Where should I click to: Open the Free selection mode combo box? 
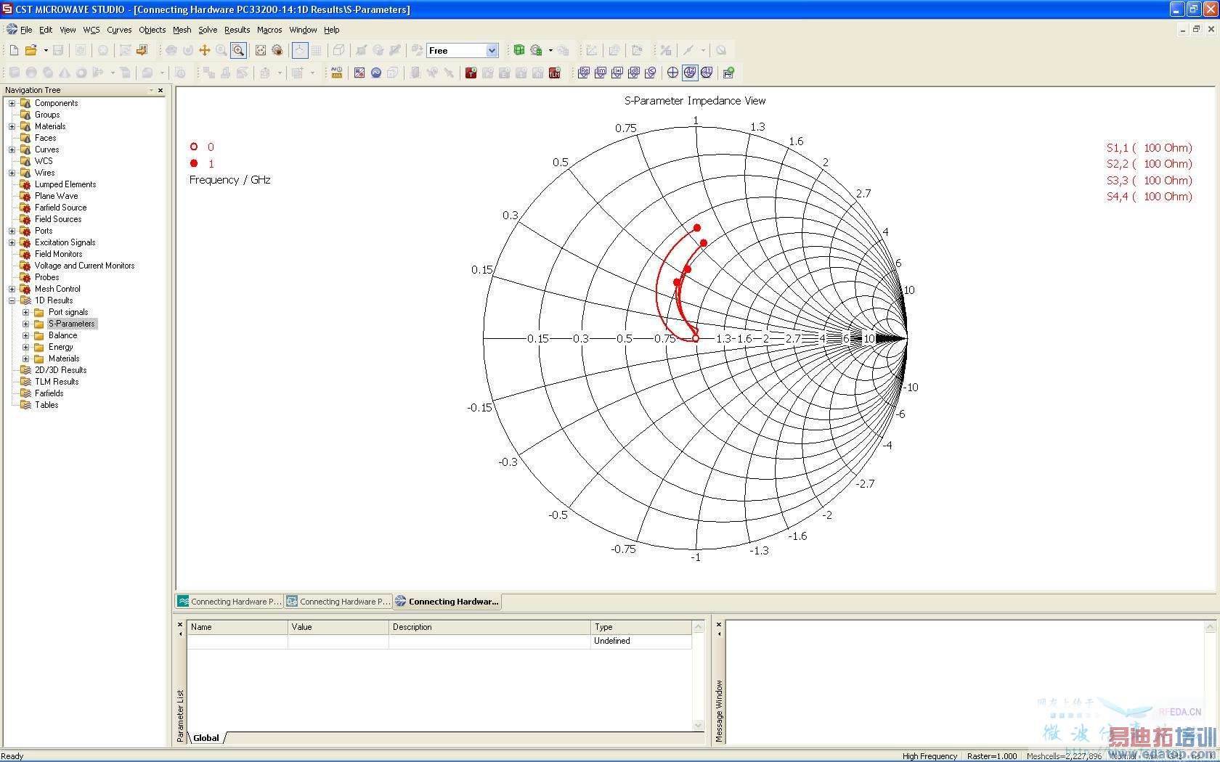click(x=462, y=50)
